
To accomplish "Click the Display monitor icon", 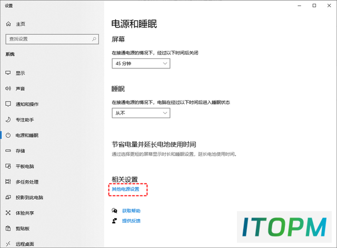I will coord(8,73).
